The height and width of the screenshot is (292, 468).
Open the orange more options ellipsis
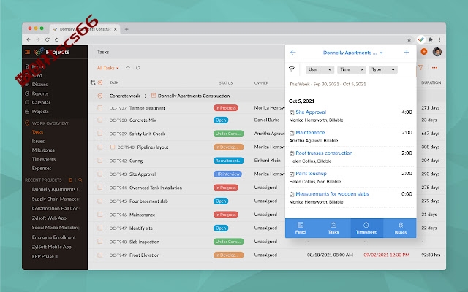tap(434, 68)
